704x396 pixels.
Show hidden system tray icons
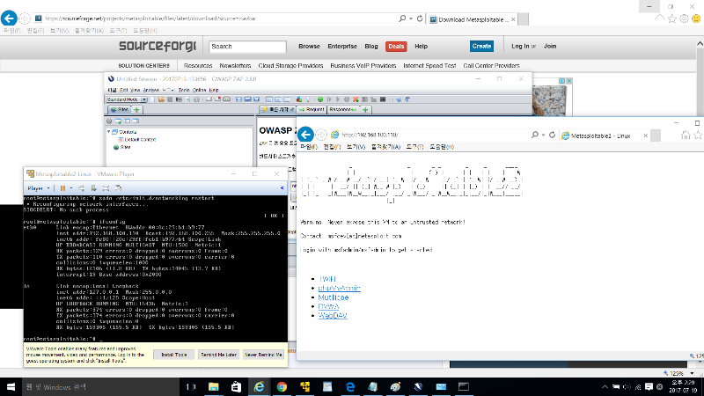point(605,386)
